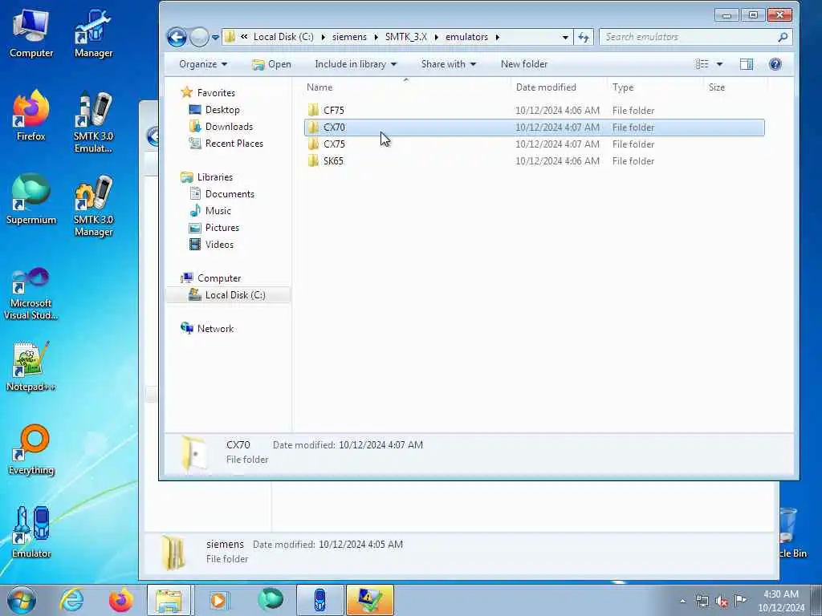The image size is (822, 616).
Task: Sort by the Name column header
Action: click(x=406, y=87)
